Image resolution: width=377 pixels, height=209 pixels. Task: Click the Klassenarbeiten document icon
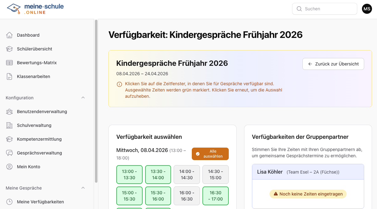9,76
